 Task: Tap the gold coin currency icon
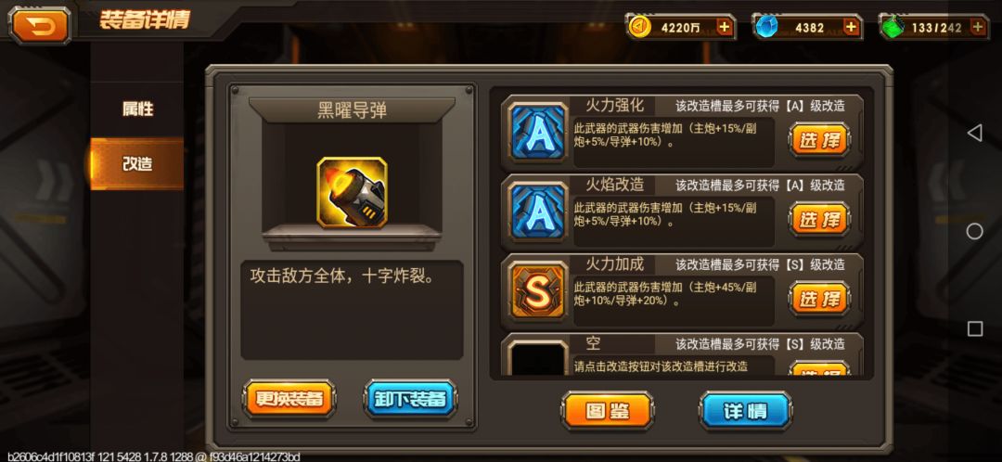[x=639, y=27]
